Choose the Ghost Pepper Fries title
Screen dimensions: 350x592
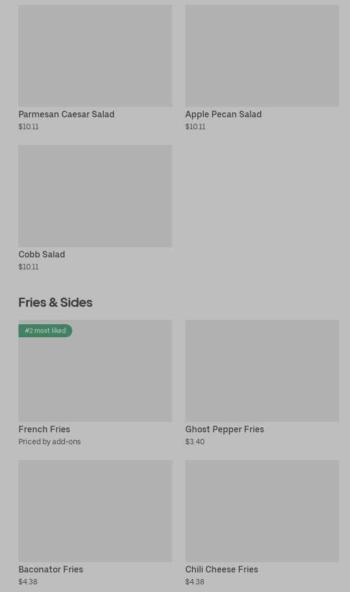224,429
